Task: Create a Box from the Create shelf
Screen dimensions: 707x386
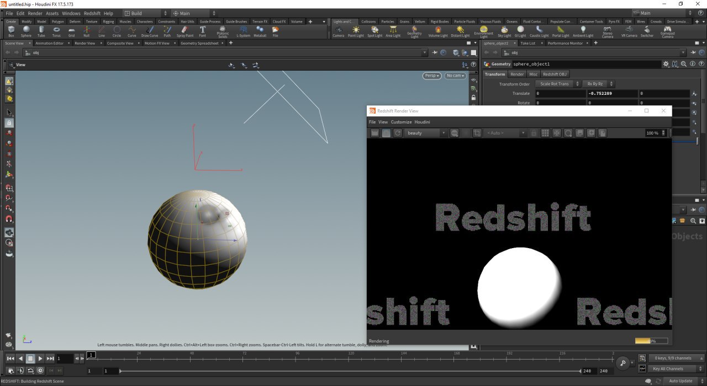Action: coord(11,31)
